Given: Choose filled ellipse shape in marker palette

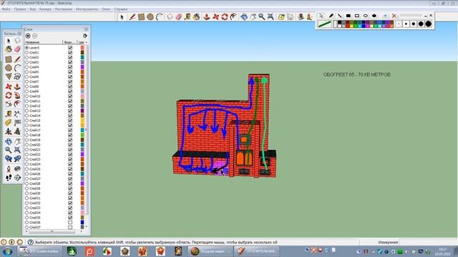Looking at the screenshot, I should [374, 16].
